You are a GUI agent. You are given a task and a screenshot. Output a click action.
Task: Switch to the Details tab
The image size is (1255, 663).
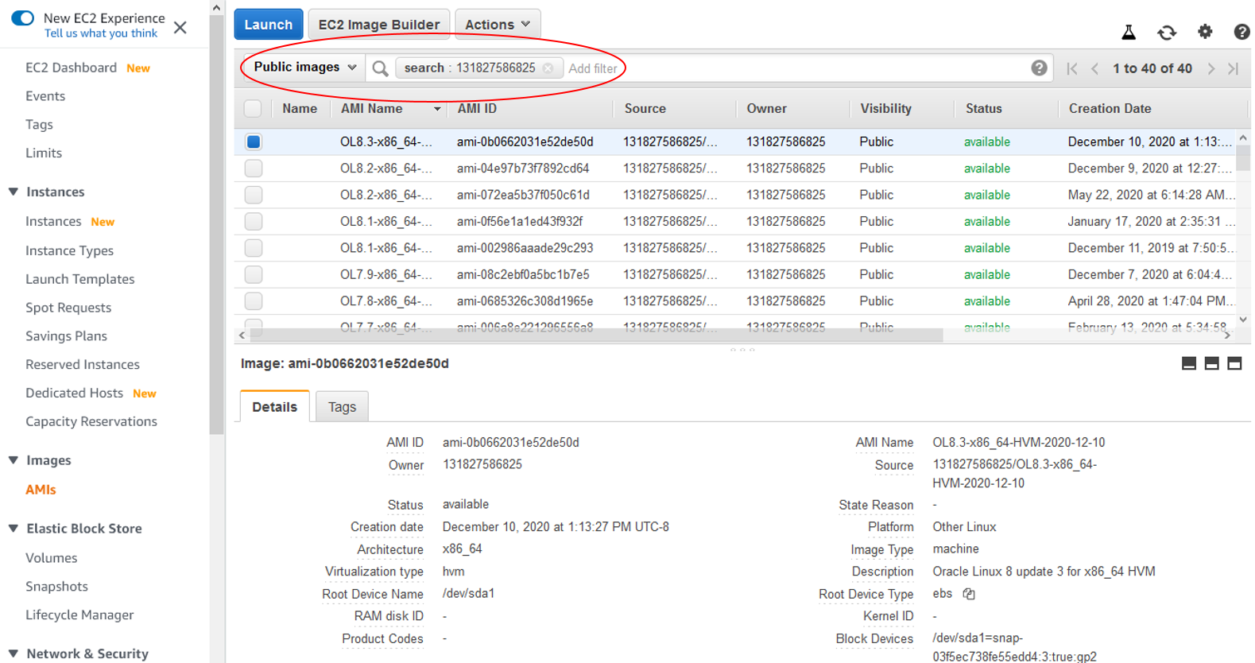click(x=274, y=406)
